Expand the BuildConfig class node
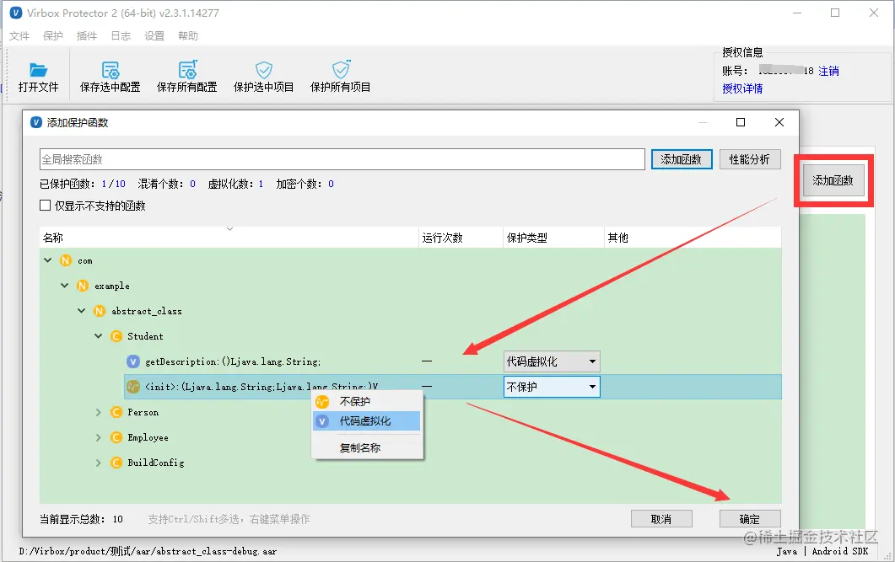895x562 pixels. (x=98, y=463)
